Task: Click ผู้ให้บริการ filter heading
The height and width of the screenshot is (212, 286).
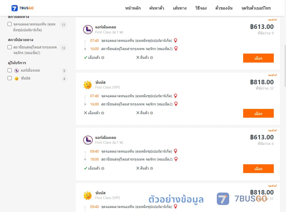Action: click(x=17, y=63)
